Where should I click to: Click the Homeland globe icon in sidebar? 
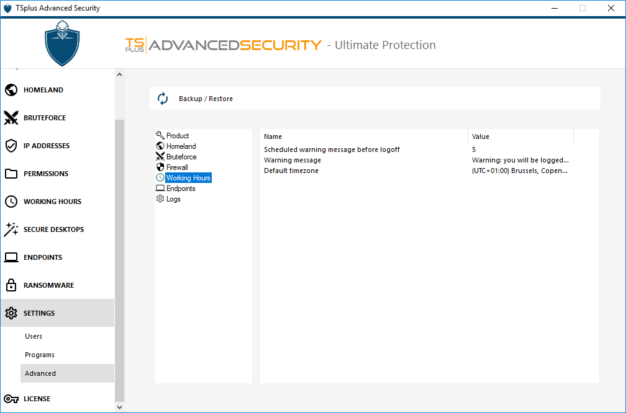pos(11,90)
